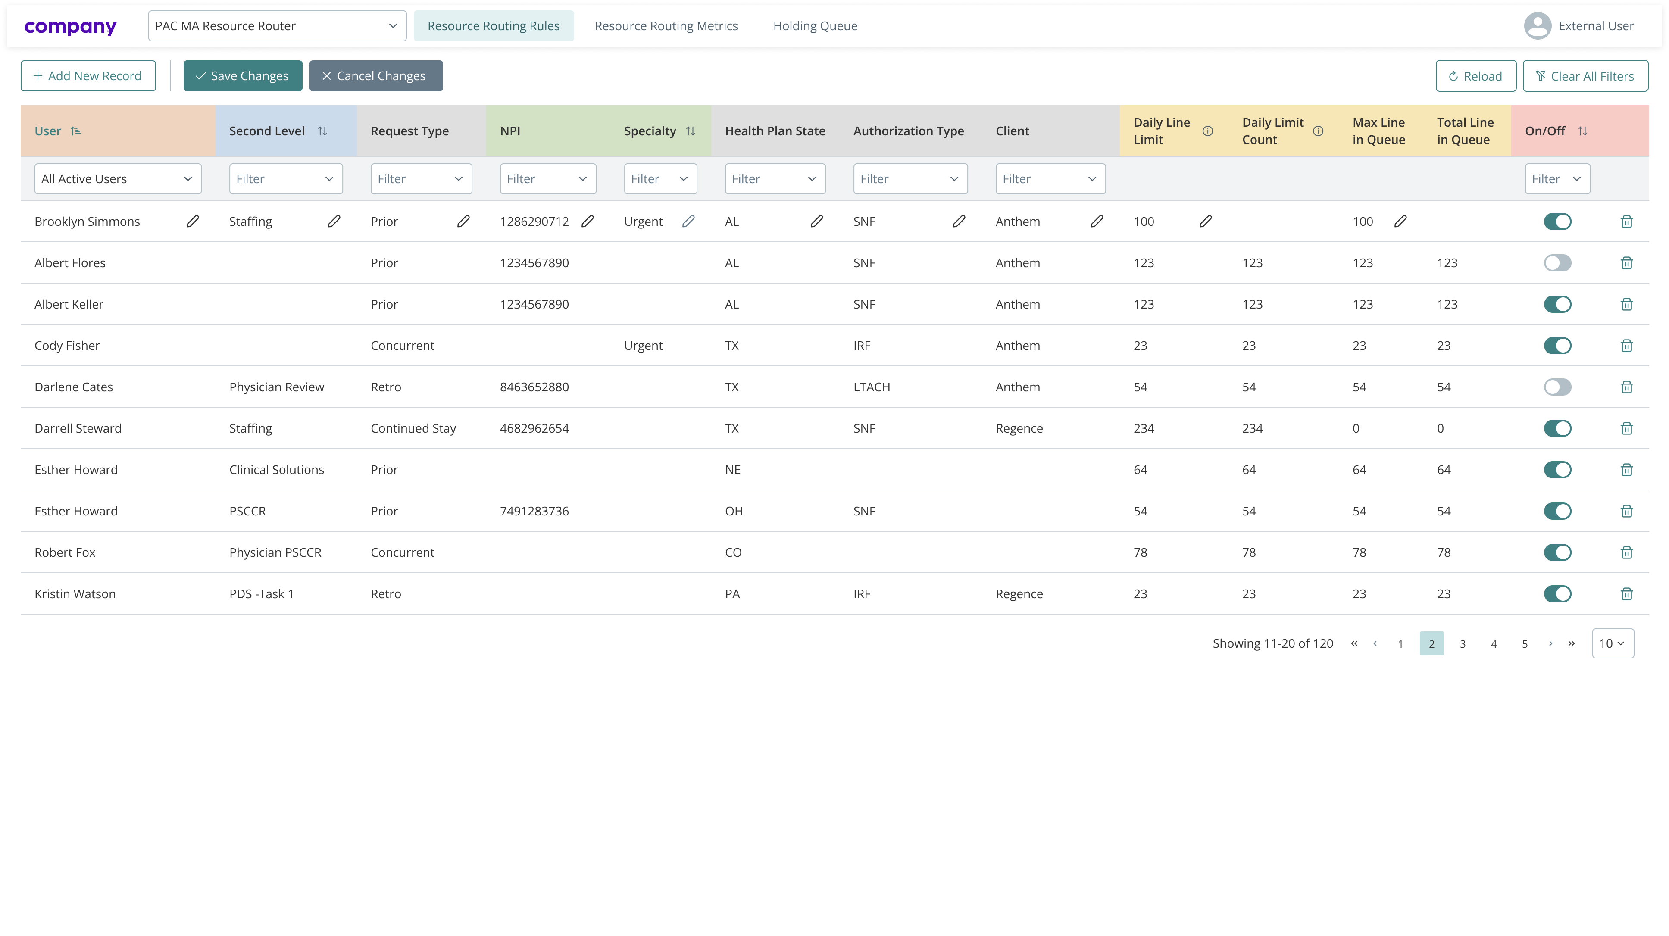Delete the Kristin Watson row

1626,593
